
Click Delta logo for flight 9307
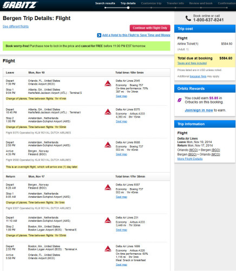(108, 187)
